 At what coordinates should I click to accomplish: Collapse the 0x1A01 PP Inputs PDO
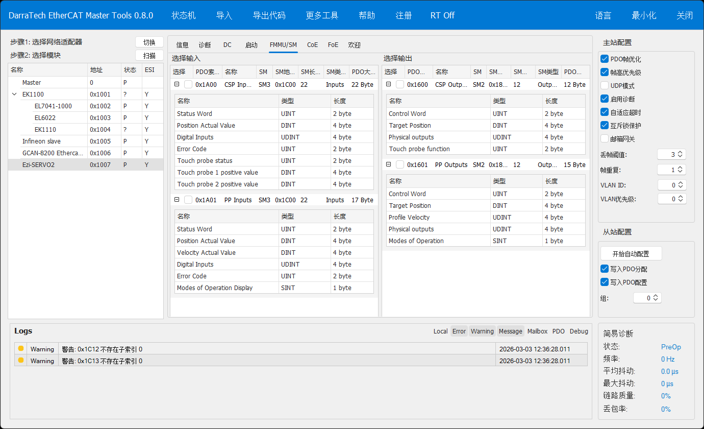tap(177, 200)
